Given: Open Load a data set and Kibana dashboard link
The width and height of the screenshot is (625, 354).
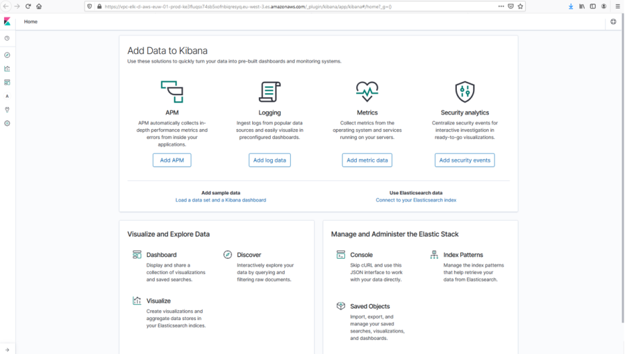Looking at the screenshot, I should [x=221, y=200].
